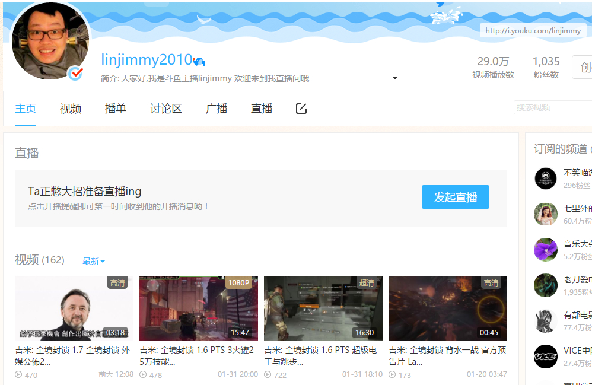Click play count icon under 背水一战 video
The image size is (592, 385).
click(392, 375)
